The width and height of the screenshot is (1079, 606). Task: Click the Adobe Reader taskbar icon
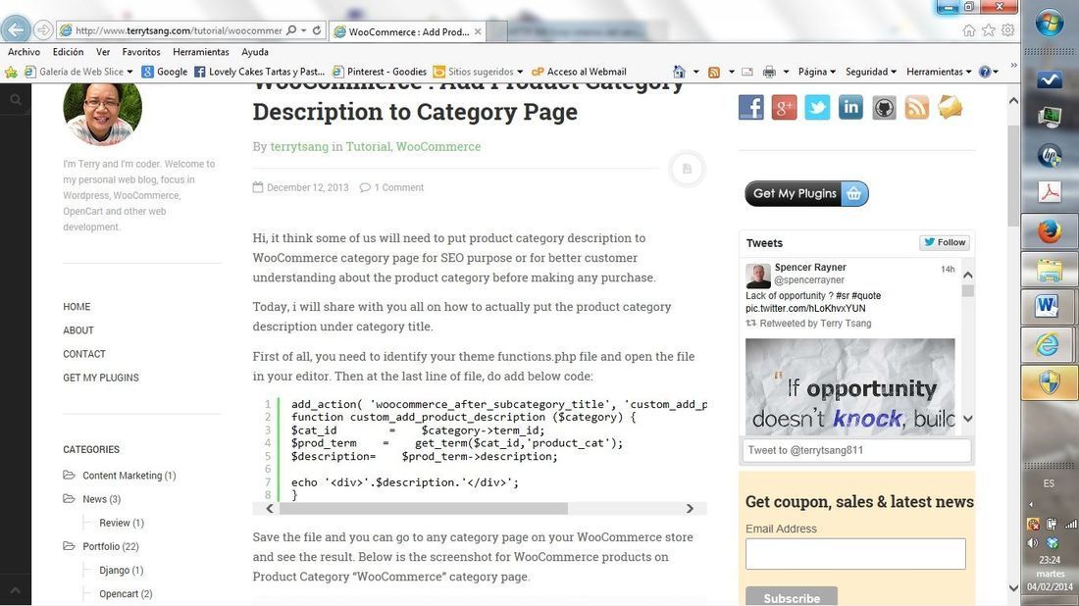[x=1050, y=192]
